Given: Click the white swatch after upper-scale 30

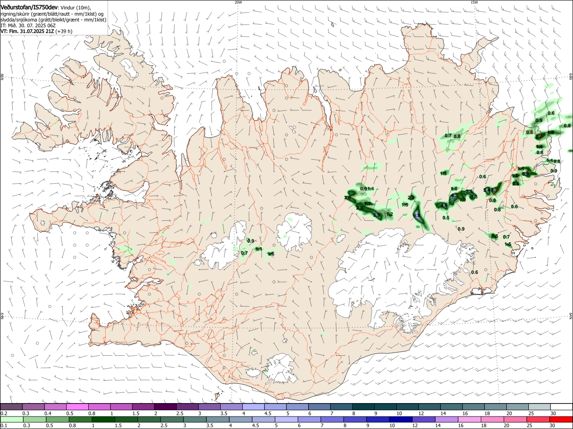Looking at the screenshot, I should [561, 407].
